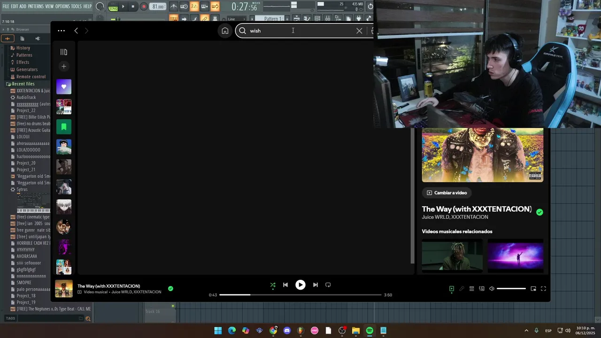This screenshot has width=601, height=338.
Task: Open the purple galaxy related video thumbnail
Action: (x=516, y=255)
